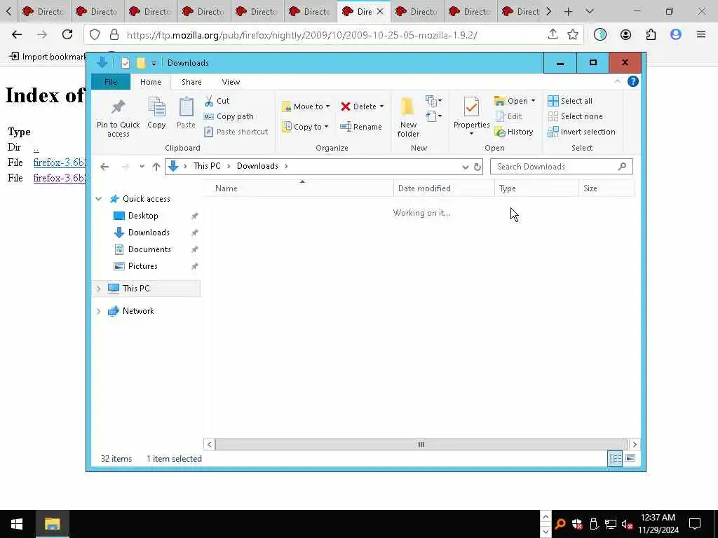Viewport: 718px width, 538px height.
Task: Click the Firefox URL address field
Action: (333, 35)
